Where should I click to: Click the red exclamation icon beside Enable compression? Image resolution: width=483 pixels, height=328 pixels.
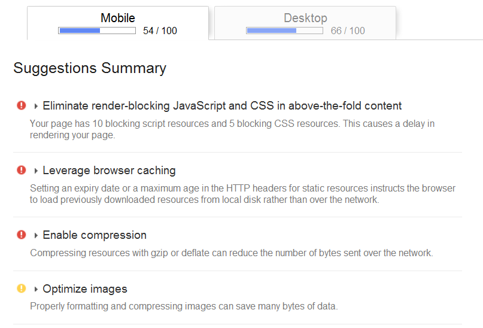pyautogui.click(x=22, y=235)
